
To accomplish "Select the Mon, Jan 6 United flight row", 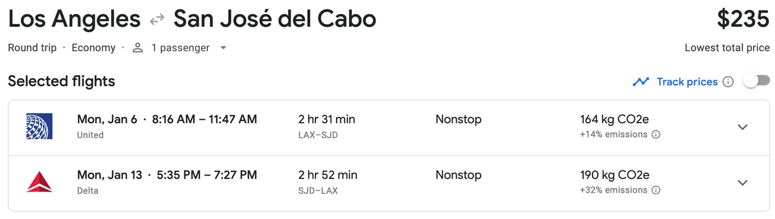I will pyautogui.click(x=389, y=127).
